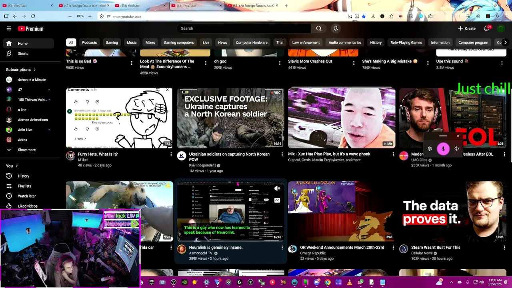
Task: Open the notifications bell
Action: [486, 28]
